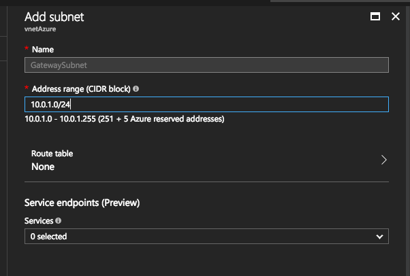
Task: Click the 10.0.1.0 - 10.0.1.255 range summary
Action: pyautogui.click(x=125, y=119)
